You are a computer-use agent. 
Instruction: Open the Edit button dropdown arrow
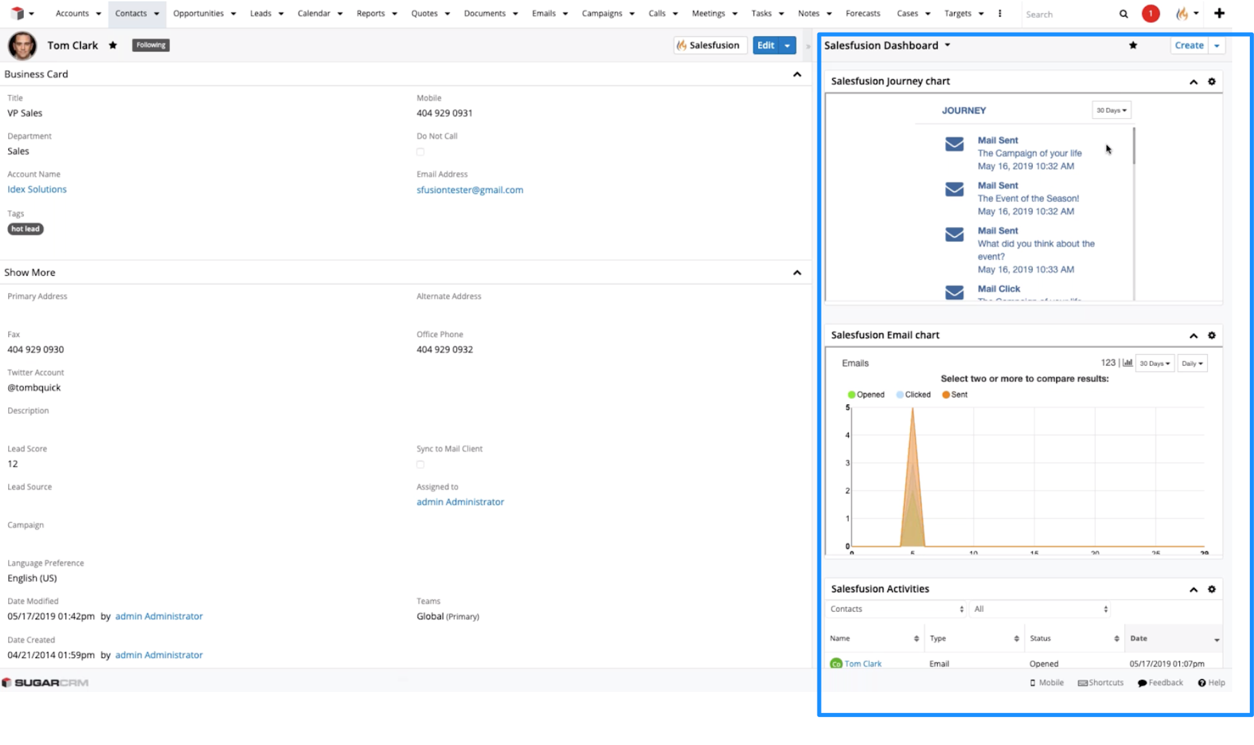coord(787,46)
